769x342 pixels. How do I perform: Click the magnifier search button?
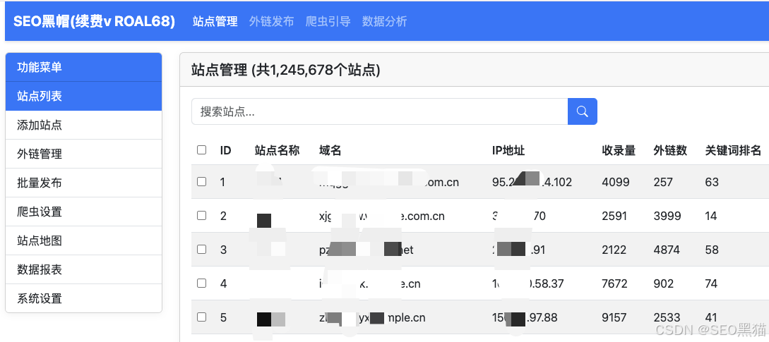point(582,111)
